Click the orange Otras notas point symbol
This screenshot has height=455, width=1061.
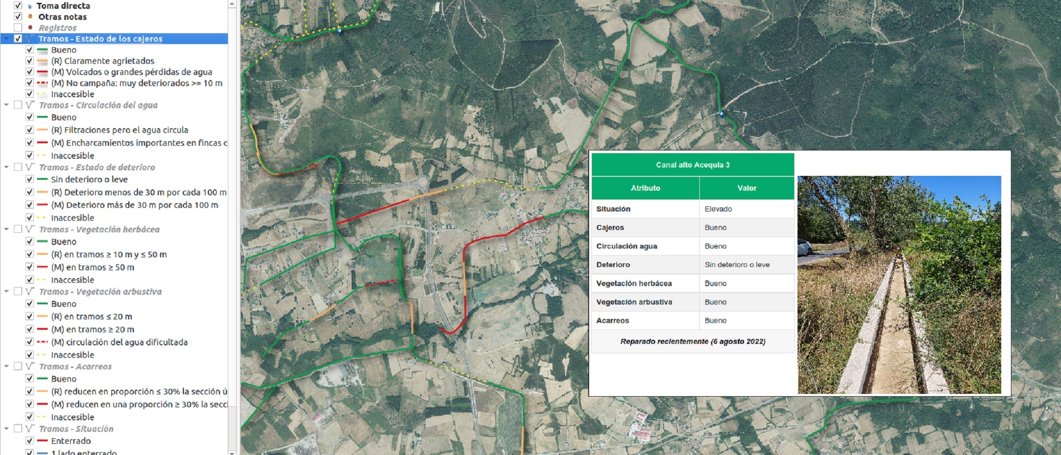pos(30,17)
